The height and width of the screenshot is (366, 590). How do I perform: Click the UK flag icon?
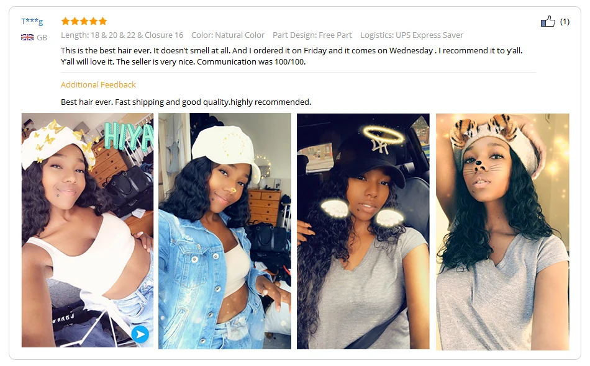(x=27, y=37)
